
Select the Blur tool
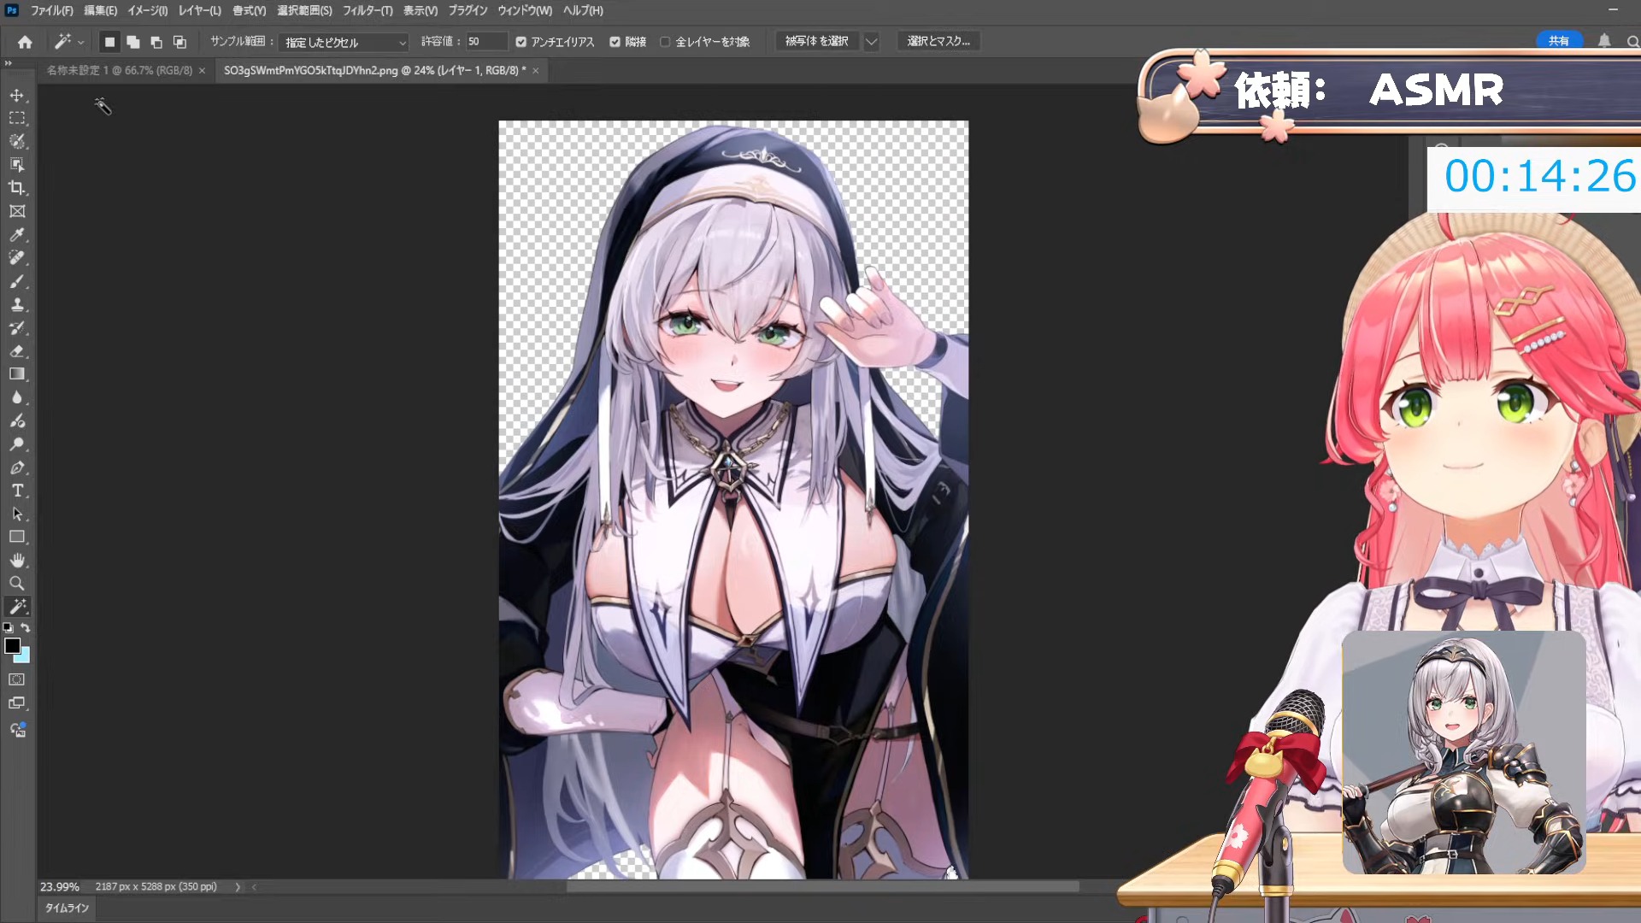(x=17, y=397)
